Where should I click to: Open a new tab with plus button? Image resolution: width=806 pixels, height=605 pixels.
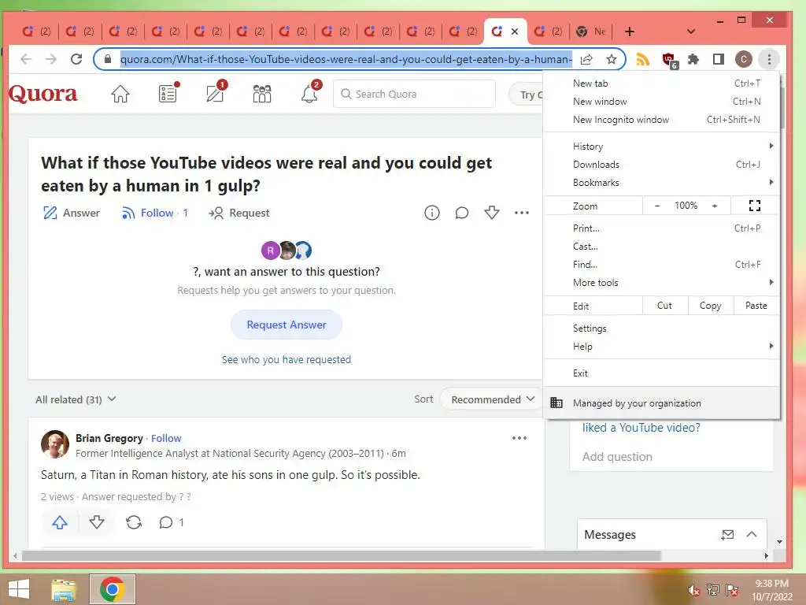point(630,32)
